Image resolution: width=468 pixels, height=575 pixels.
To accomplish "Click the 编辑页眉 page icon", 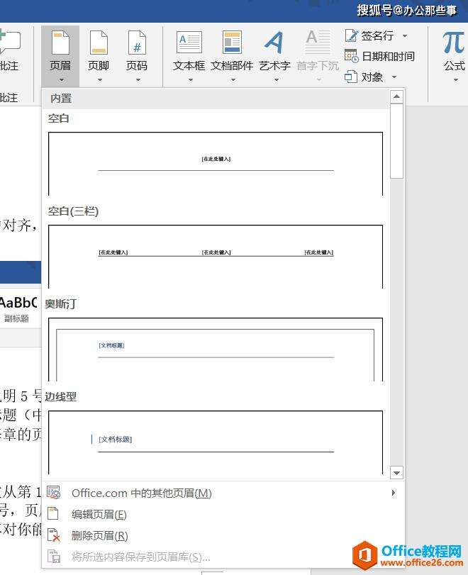I will (53, 513).
